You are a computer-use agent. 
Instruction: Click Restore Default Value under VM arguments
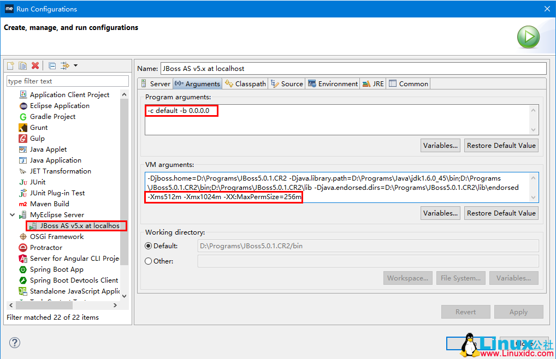point(501,213)
